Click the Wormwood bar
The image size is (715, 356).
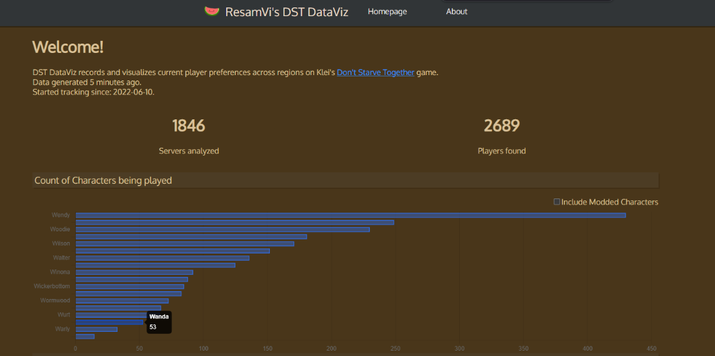[122, 301]
